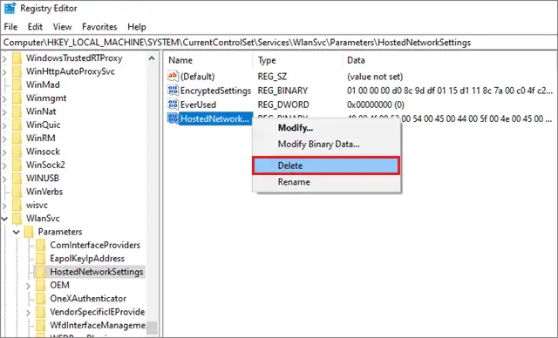Expand the WindowsTrustedRTProxy key

(x=4, y=58)
